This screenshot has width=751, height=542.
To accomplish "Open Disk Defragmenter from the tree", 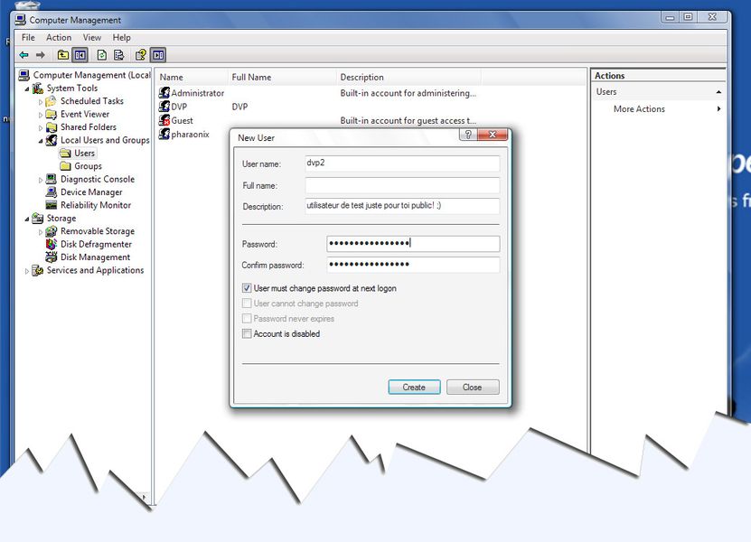I will 52,244.
